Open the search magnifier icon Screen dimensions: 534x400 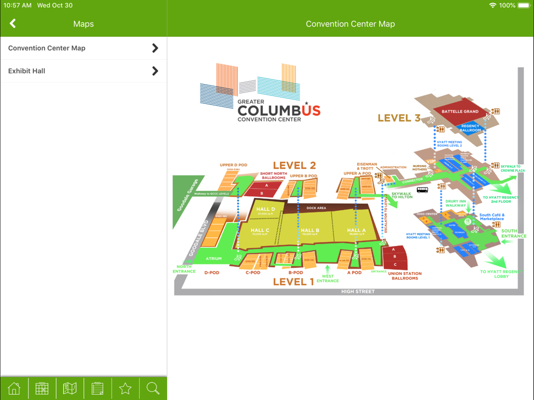(153, 388)
